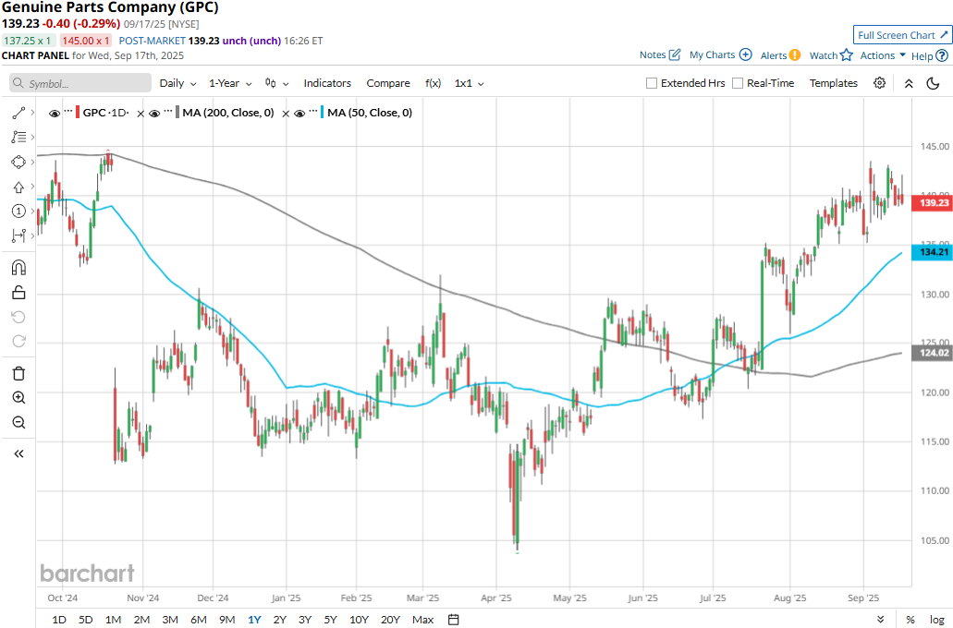Expand bottom panel double chevron down

pyautogui.click(x=880, y=620)
